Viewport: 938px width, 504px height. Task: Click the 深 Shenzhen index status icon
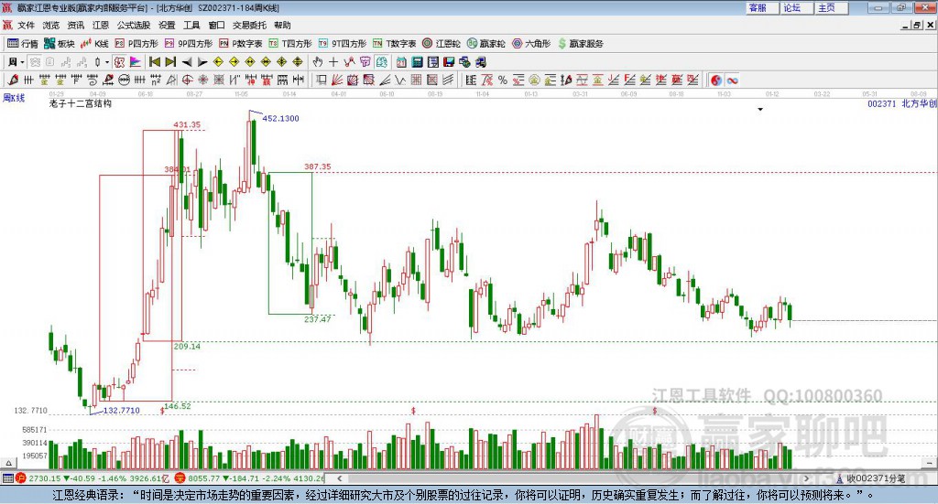tap(180, 478)
